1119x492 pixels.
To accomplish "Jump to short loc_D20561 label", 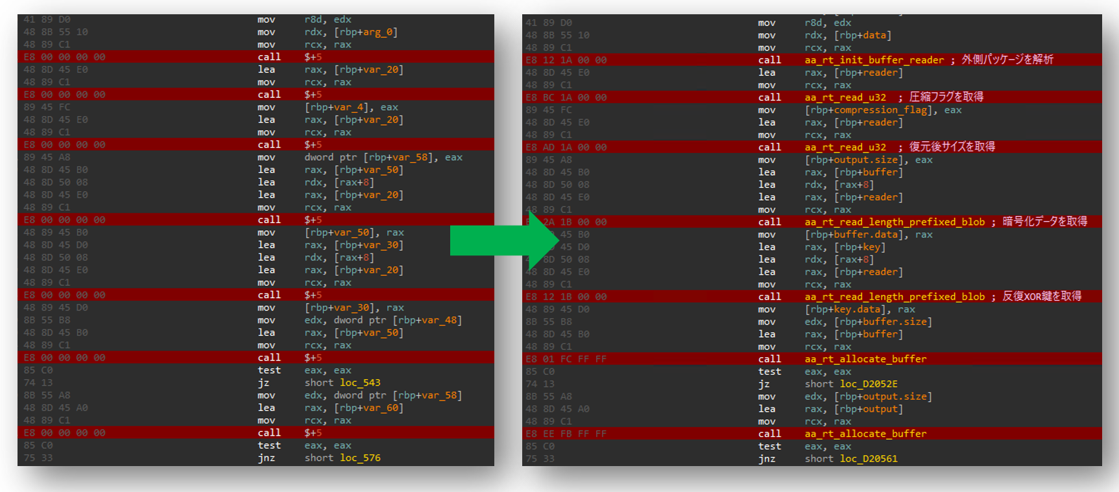I will [851, 459].
